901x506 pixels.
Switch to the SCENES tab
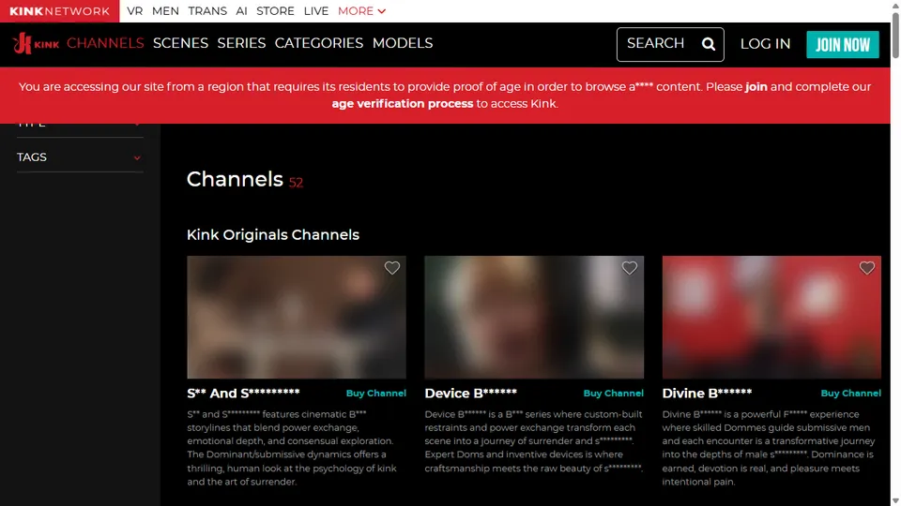click(x=180, y=43)
